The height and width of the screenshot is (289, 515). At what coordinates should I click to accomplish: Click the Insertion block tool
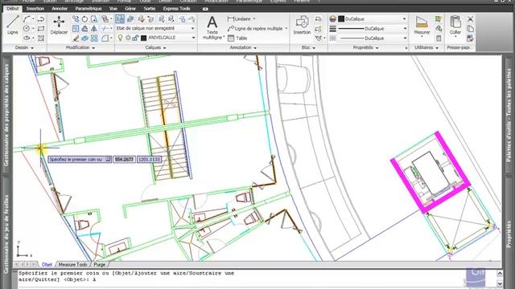coord(302,25)
